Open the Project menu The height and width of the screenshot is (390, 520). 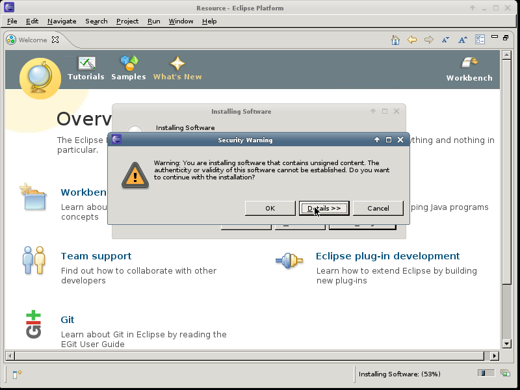[x=127, y=21]
